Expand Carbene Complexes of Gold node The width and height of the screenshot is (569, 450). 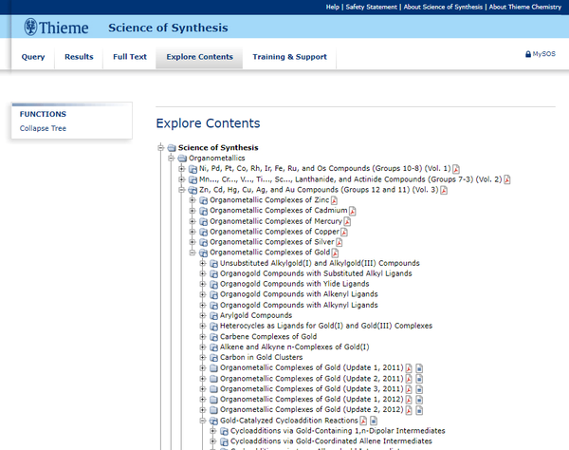(203, 337)
